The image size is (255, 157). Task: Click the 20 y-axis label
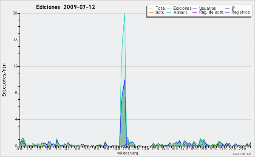pyautogui.click(x=15, y=13)
